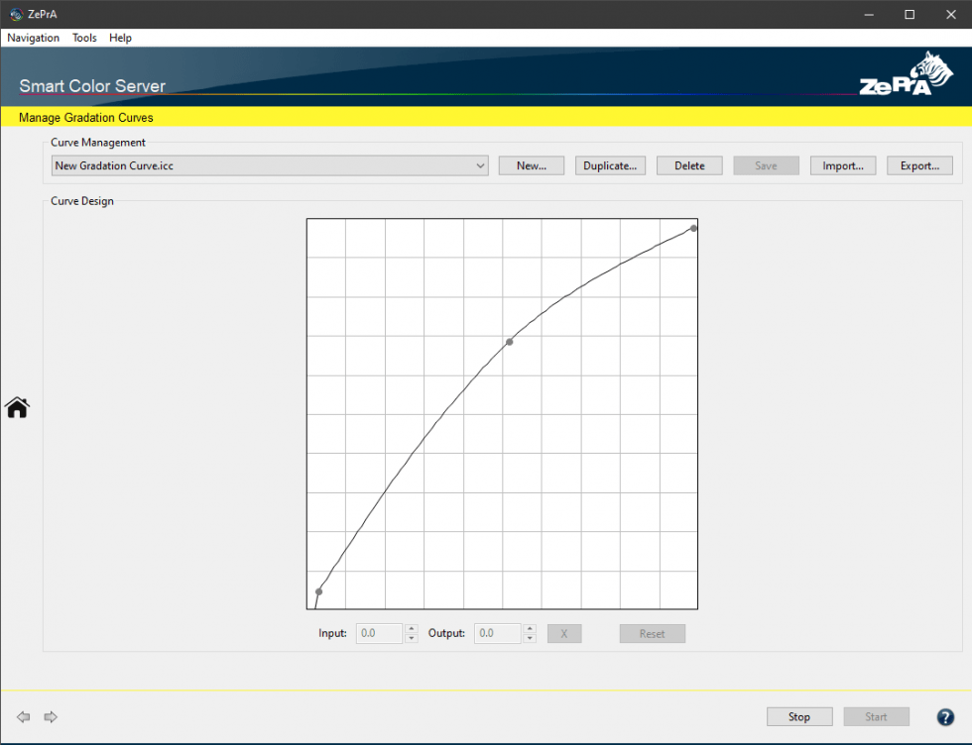Open the gradation curve selection dropdown
Screen dimensions: 972x745
coord(481,164)
